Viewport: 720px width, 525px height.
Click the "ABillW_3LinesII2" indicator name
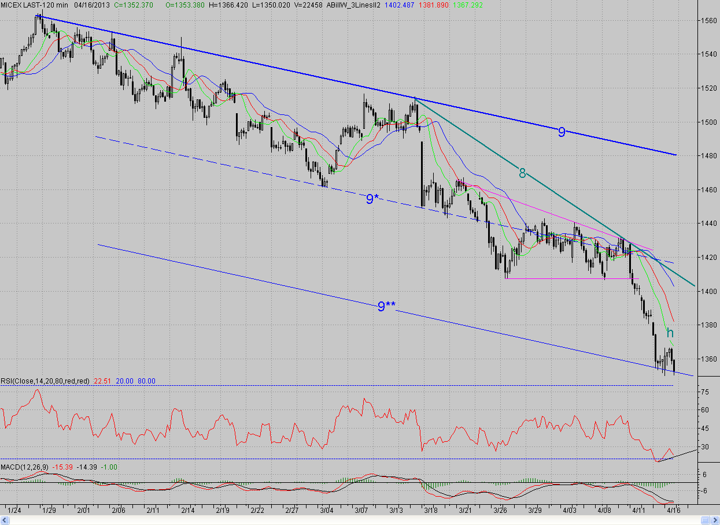[x=353, y=5]
